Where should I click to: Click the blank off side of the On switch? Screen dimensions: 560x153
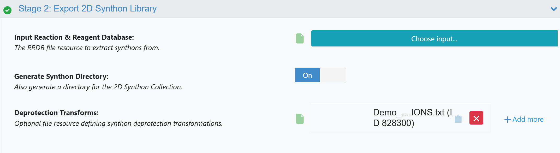coord(332,75)
